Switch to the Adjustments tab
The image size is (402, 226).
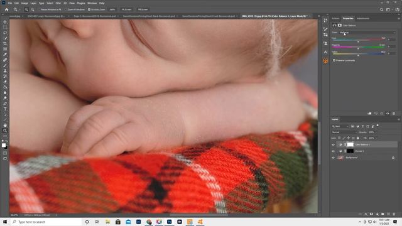[363, 18]
